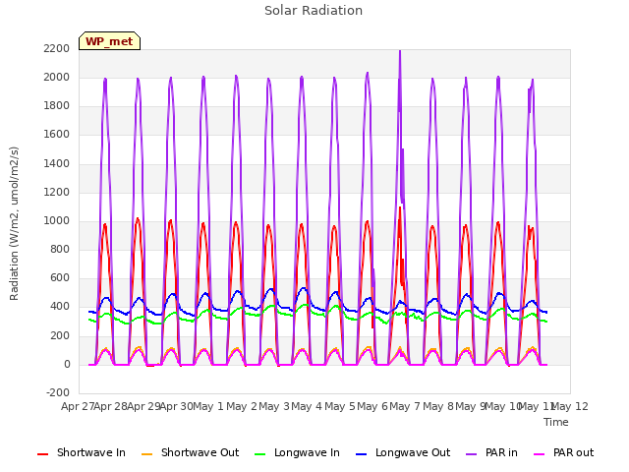Viewport: 629px width, 472px height.
Task: Select the PAR in legend entry
Action: pyautogui.click(x=491, y=452)
